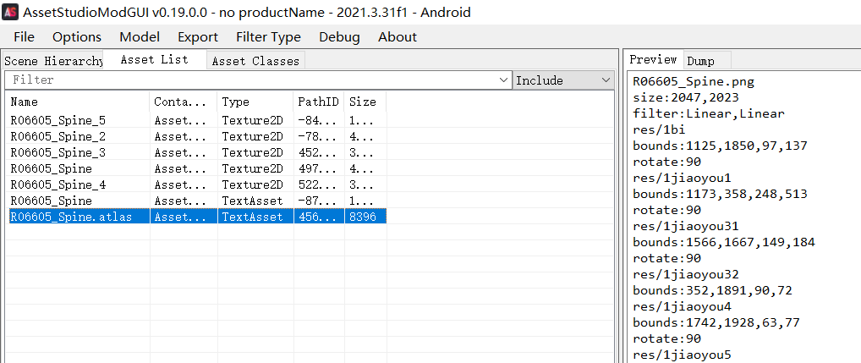Switch to the Dump tab
Viewport: 861px width, 363px height.
700,61
